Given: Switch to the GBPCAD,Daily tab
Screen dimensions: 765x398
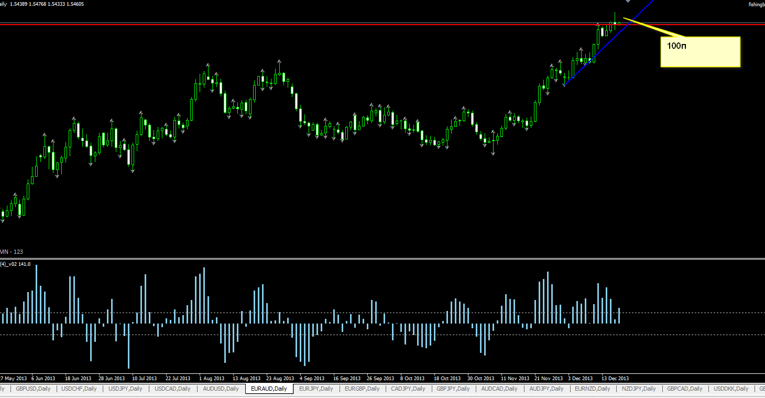Looking at the screenshot, I should pos(686,389).
